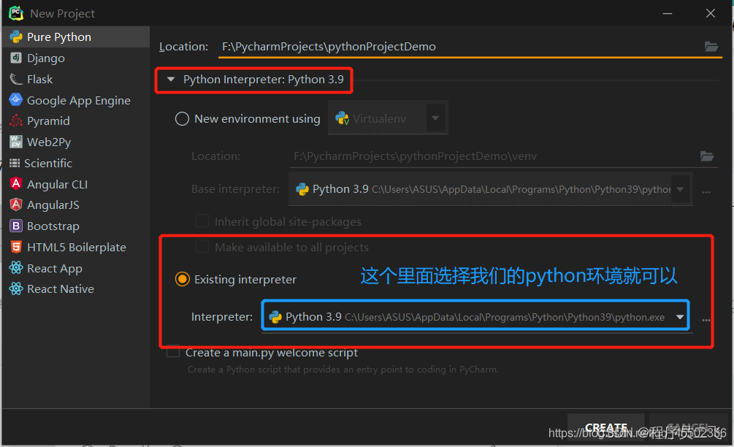Select Angular CLI in project list
Image resolution: width=734 pixels, height=447 pixels.
coord(76,184)
